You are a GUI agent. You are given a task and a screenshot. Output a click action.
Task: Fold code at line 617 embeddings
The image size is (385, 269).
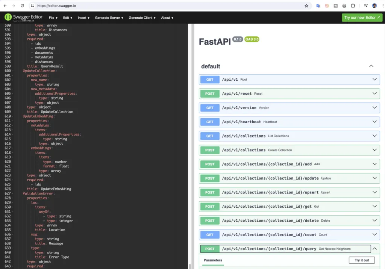tap(12, 148)
